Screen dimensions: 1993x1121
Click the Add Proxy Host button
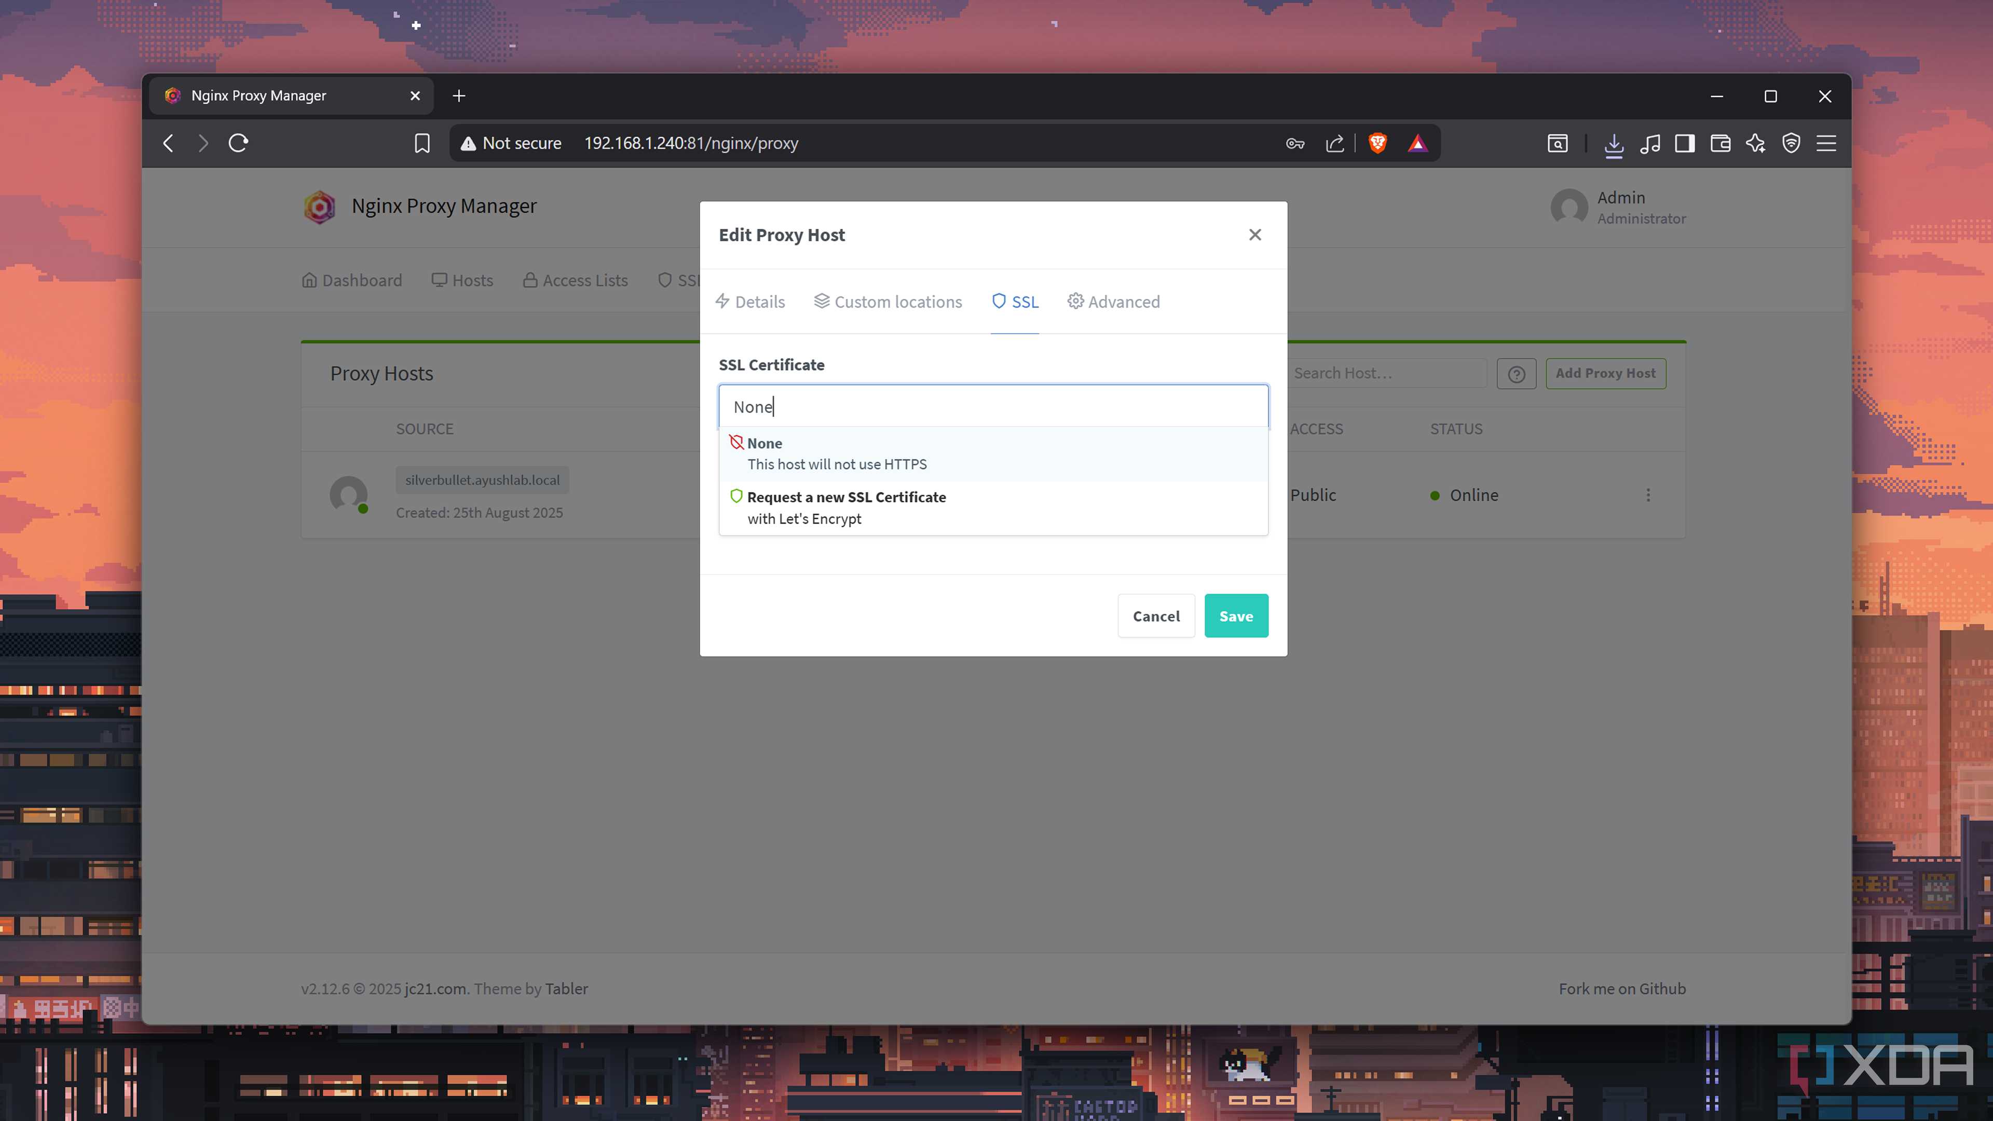pos(1605,373)
